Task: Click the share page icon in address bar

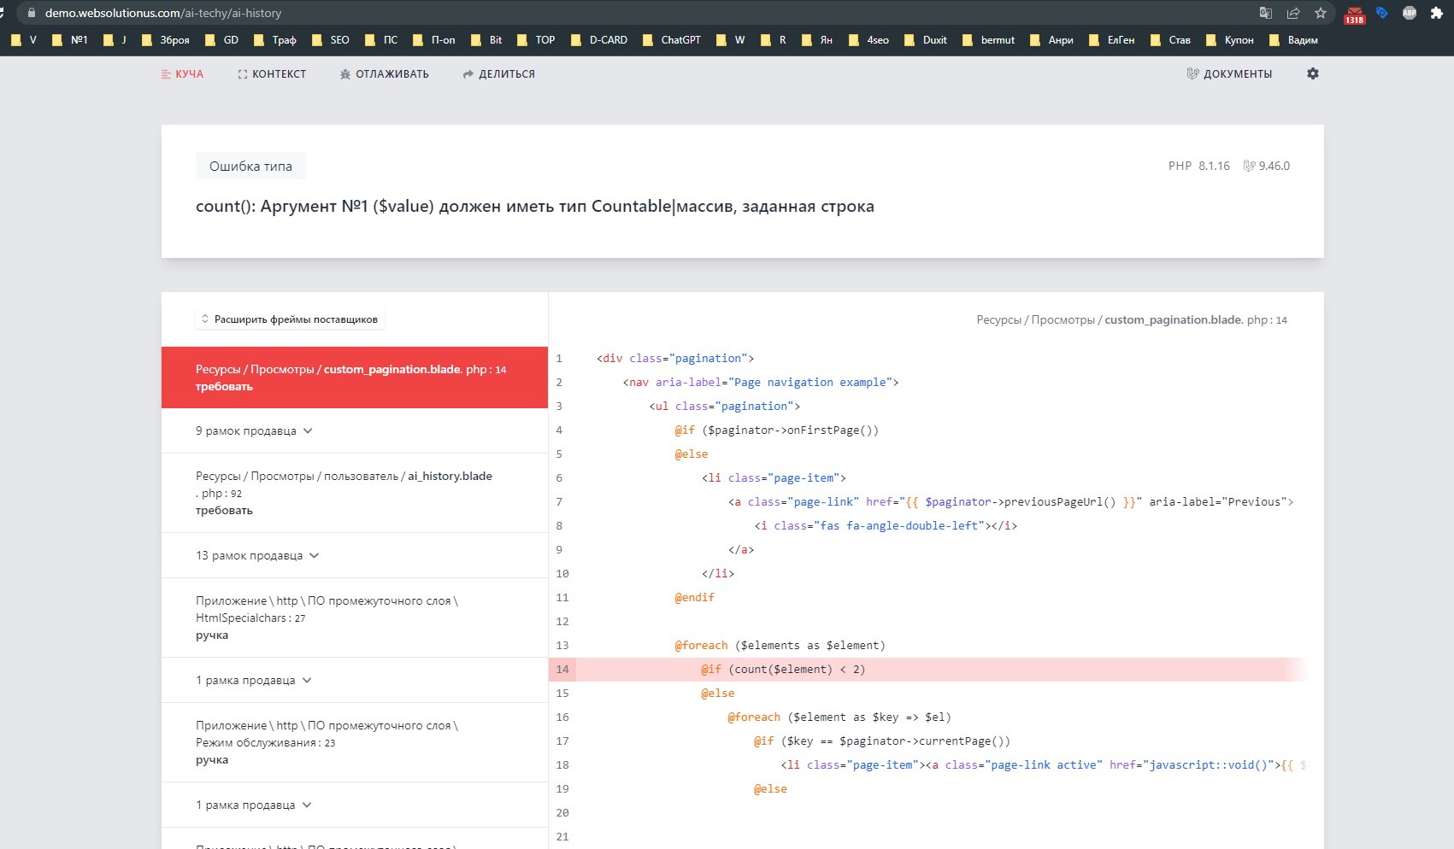Action: tap(1293, 13)
